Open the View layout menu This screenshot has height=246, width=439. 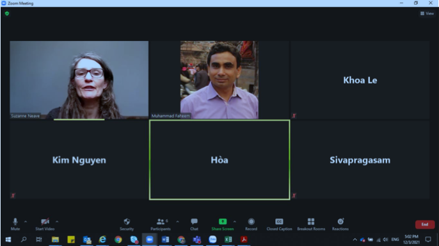click(x=427, y=13)
